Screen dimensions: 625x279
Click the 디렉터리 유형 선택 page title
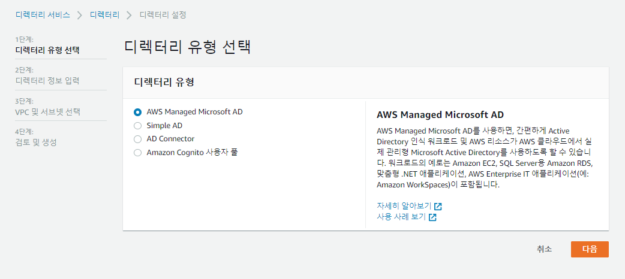coord(187,47)
